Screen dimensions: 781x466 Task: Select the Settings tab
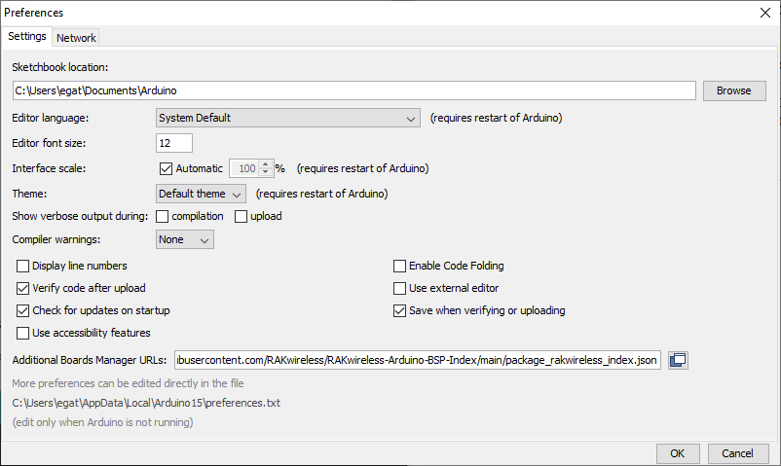(27, 36)
